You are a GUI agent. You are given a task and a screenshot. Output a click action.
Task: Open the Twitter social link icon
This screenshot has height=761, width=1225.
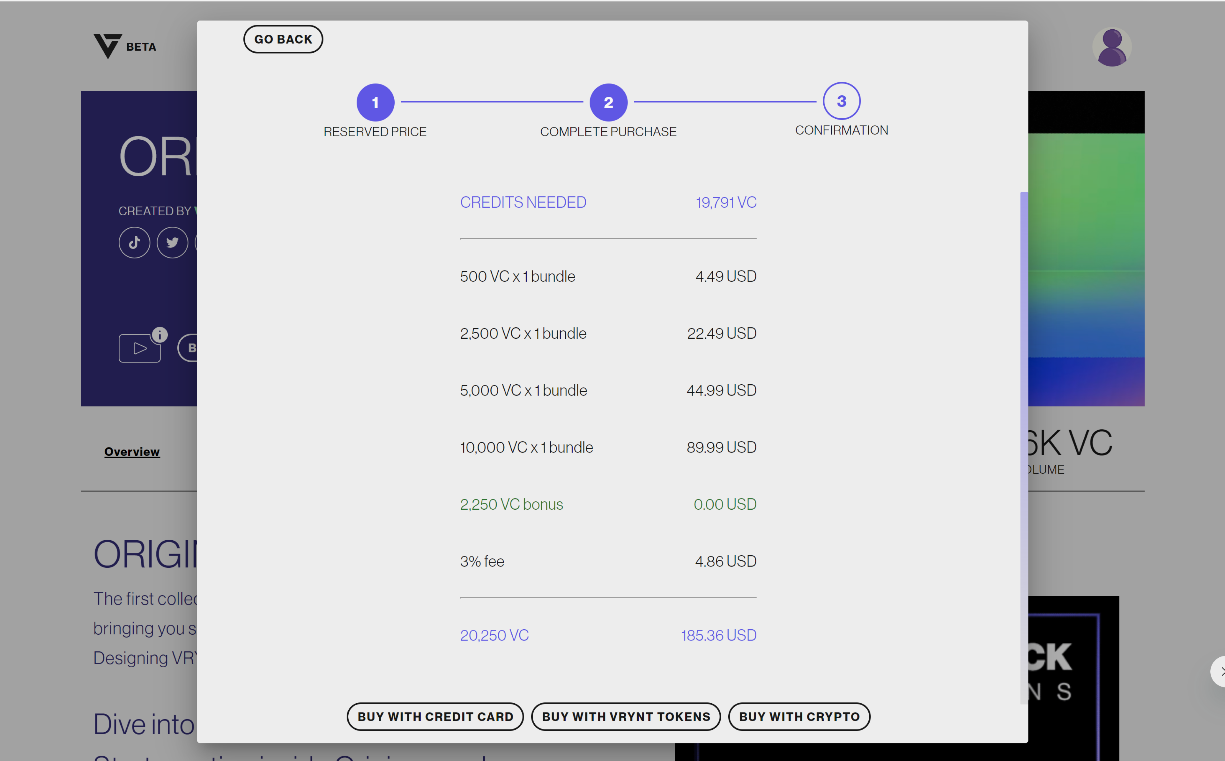click(x=172, y=243)
